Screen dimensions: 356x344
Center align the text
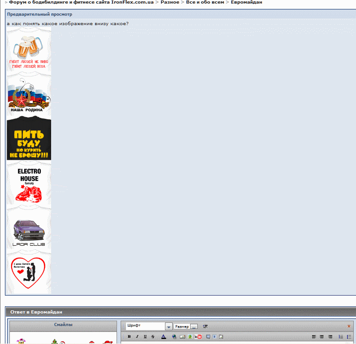[x=321, y=336]
